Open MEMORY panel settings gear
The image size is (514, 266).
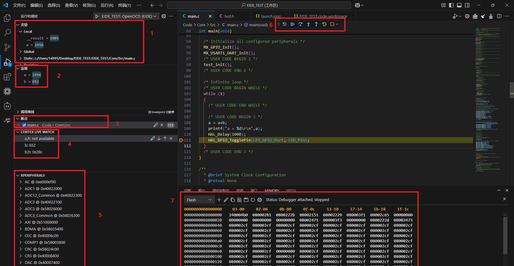point(260,199)
